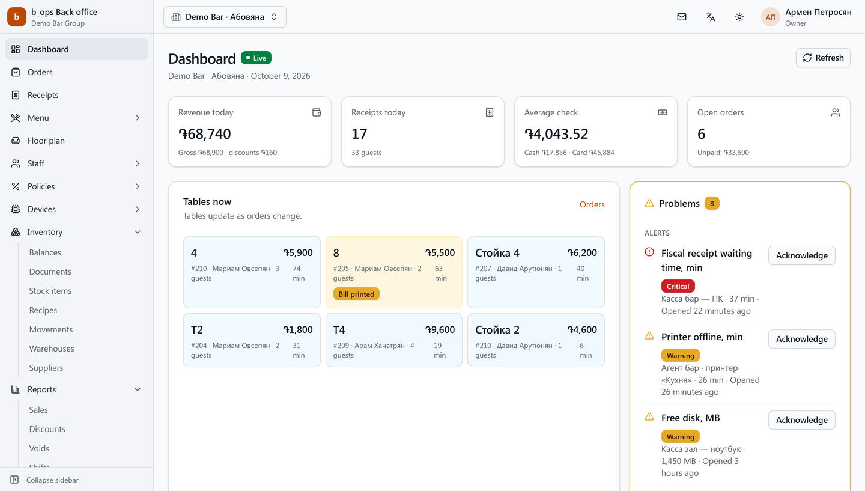Click the b_ops logo icon
Viewport: 865px width, 491px height.
click(x=17, y=17)
